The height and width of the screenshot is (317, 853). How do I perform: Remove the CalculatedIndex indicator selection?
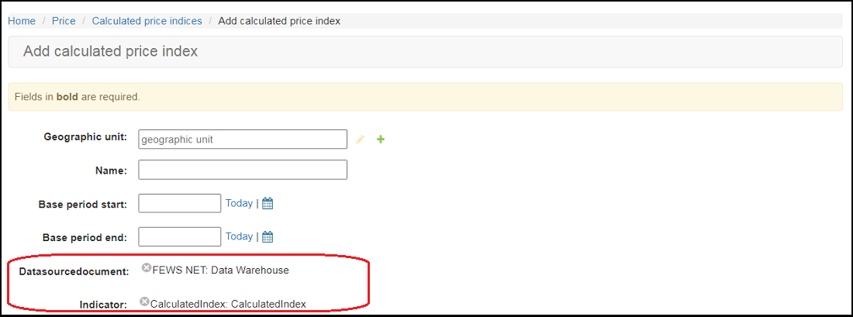[145, 302]
